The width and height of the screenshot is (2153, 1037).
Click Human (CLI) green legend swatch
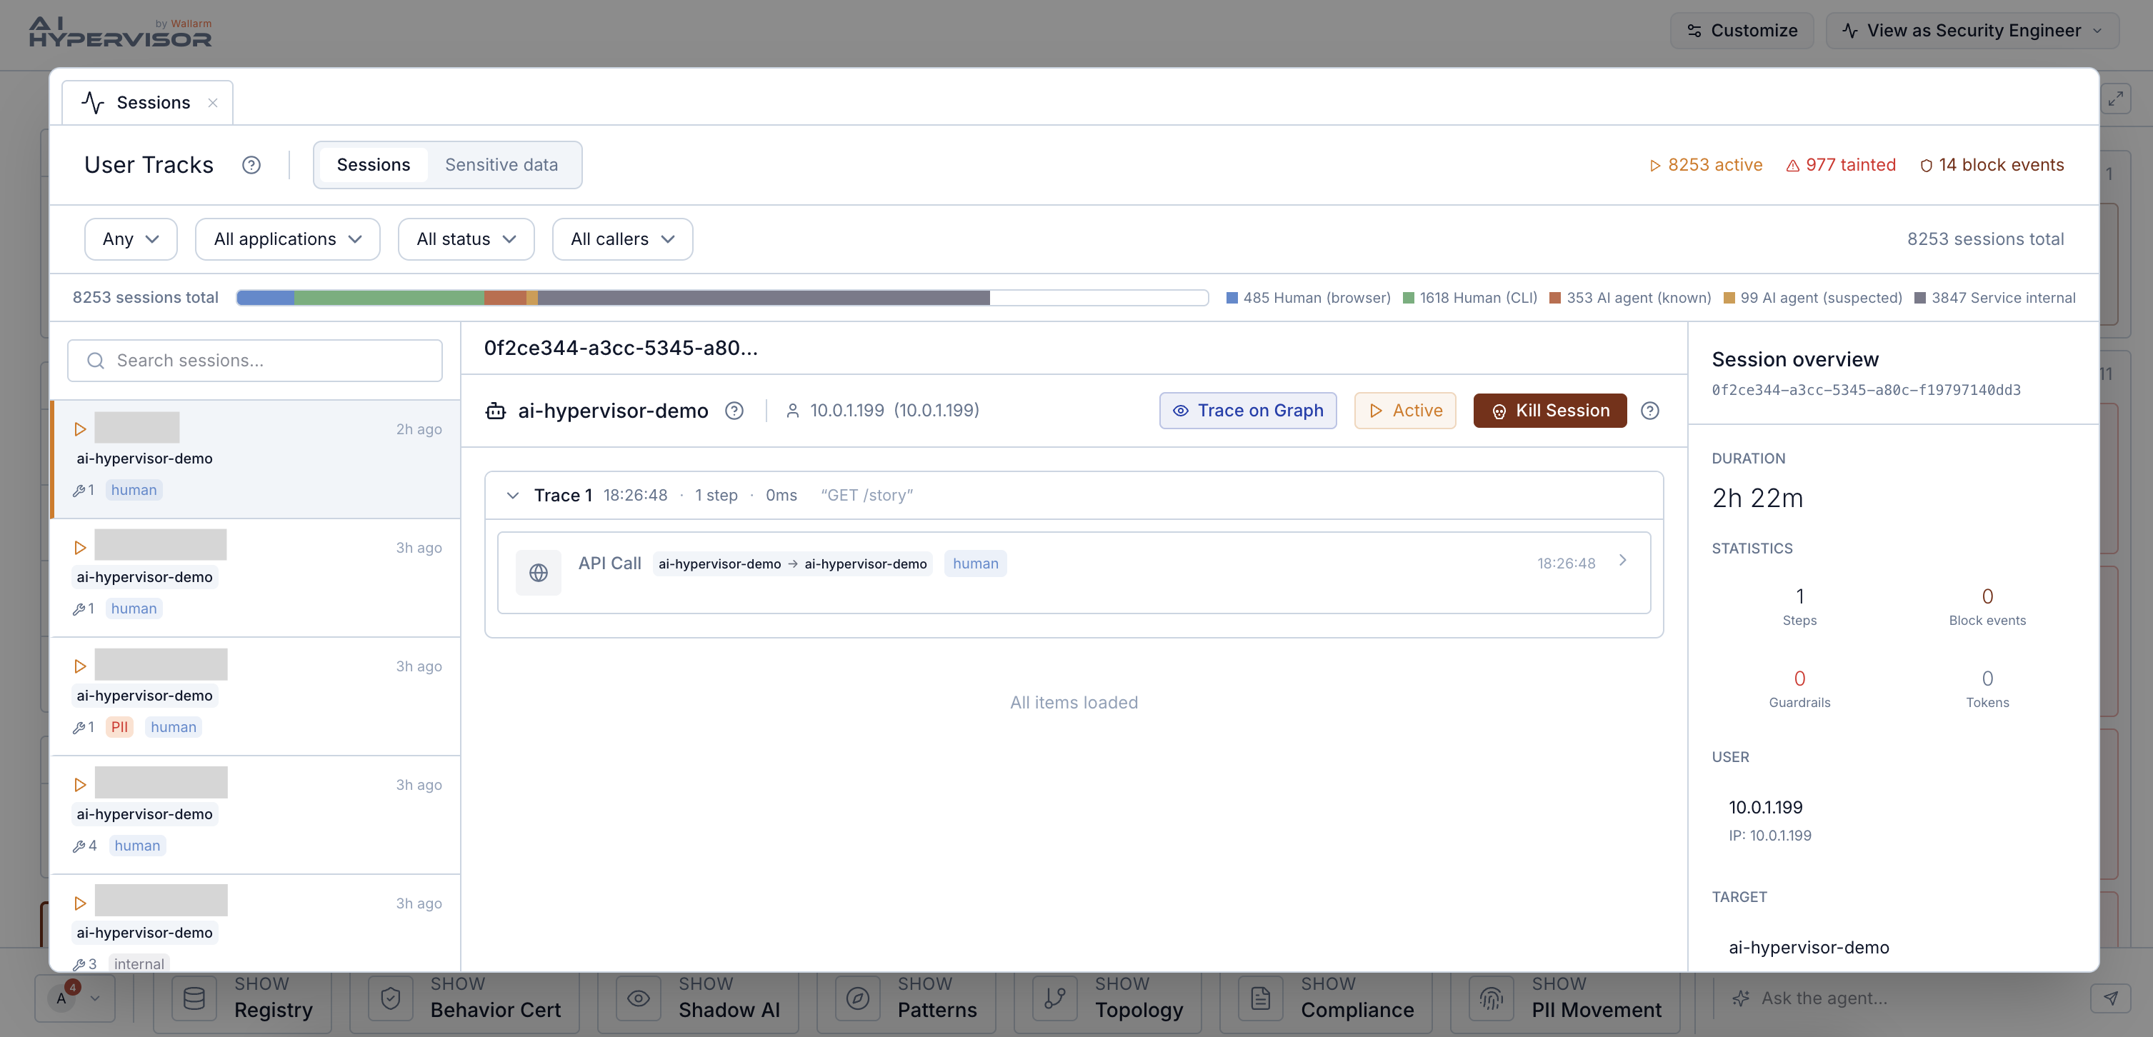1407,299
